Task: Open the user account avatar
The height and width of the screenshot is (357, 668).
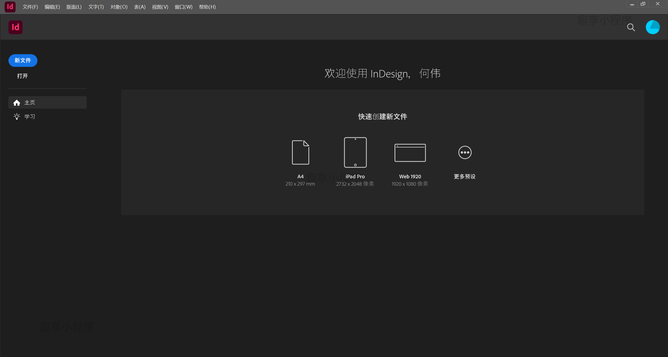Action: [653, 27]
